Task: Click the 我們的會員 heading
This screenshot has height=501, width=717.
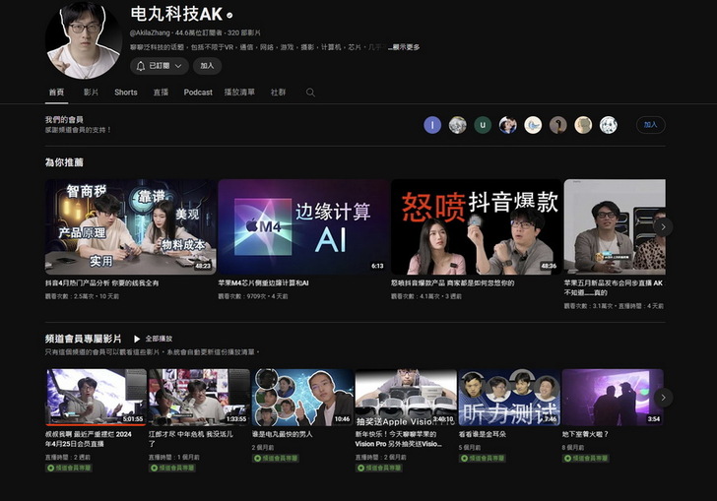Action: pyautogui.click(x=64, y=120)
